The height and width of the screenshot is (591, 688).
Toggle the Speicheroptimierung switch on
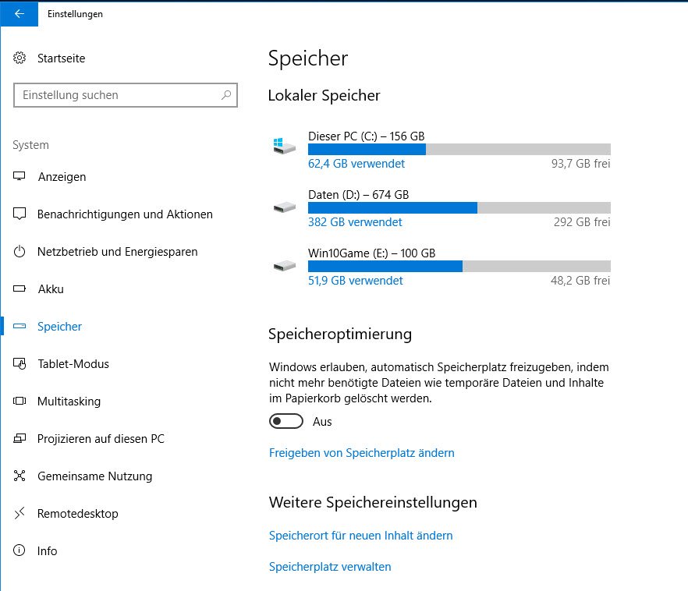click(x=285, y=422)
